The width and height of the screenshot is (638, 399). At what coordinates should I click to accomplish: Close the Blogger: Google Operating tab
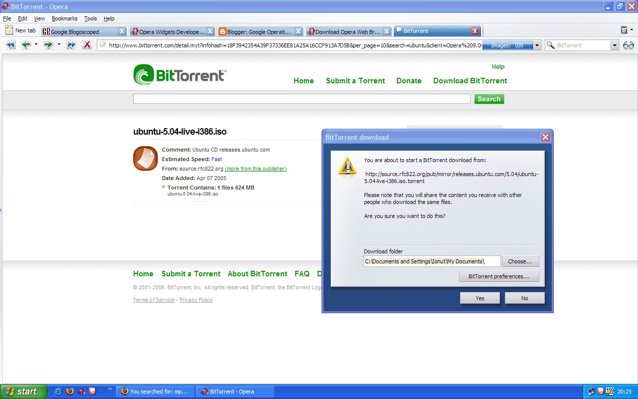tap(298, 31)
